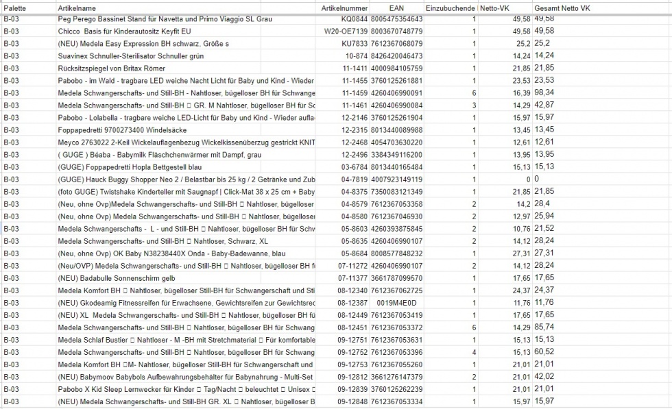Select EAN 8005475354643
The image size is (672, 409).
396,19
